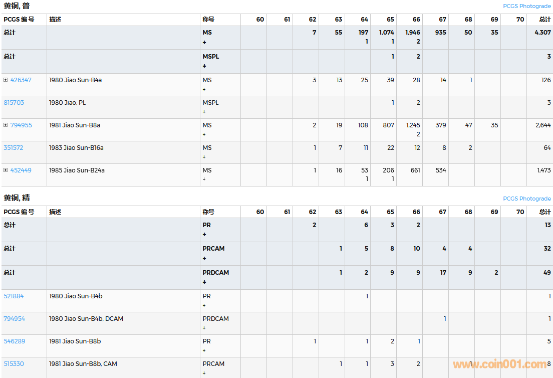The width and height of the screenshot is (553, 378).
Task: Open PCGS number 794954 link
Action: coord(14,319)
